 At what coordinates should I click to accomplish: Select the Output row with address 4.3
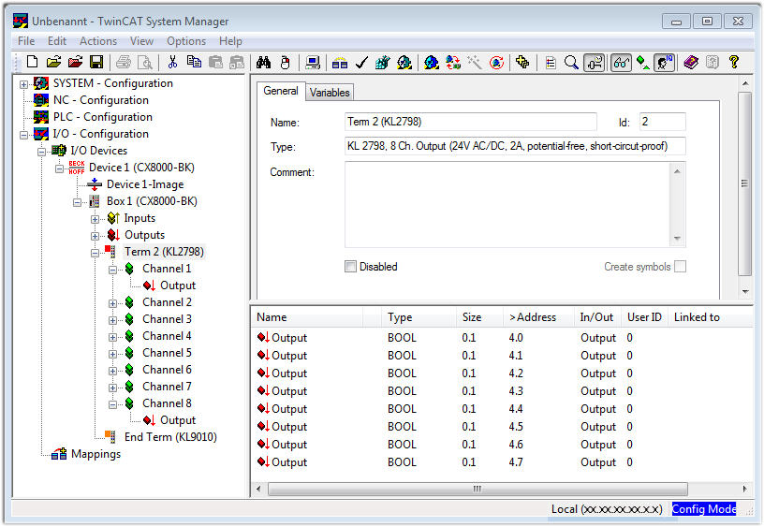502,391
